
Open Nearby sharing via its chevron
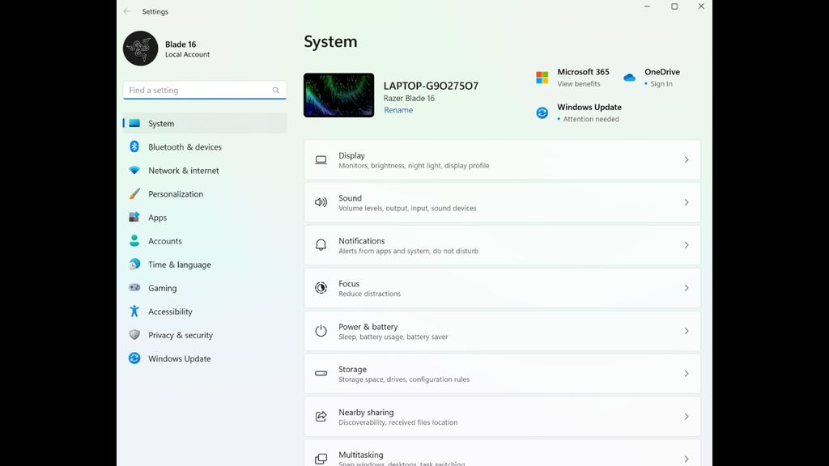686,416
